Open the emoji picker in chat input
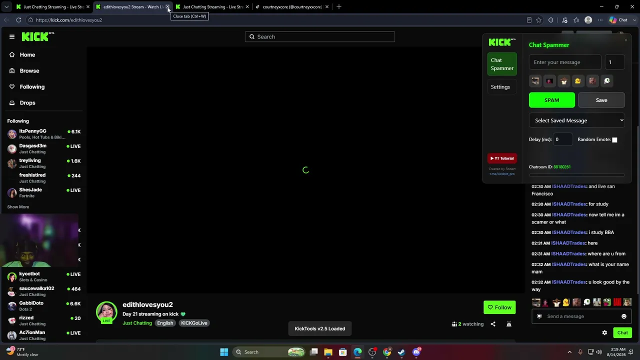 coord(624,316)
